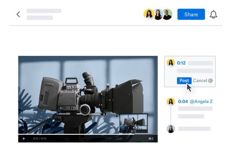Click the green-background collaborator avatar in header
The image size is (233, 155).
(x=167, y=14)
